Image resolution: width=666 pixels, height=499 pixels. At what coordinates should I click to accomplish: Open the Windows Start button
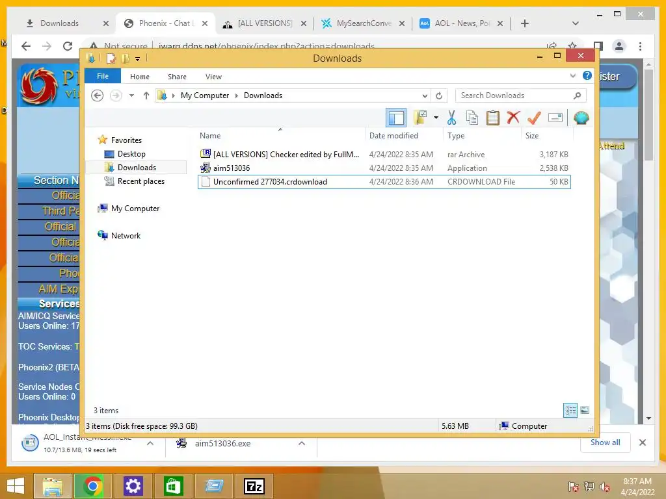click(x=16, y=486)
